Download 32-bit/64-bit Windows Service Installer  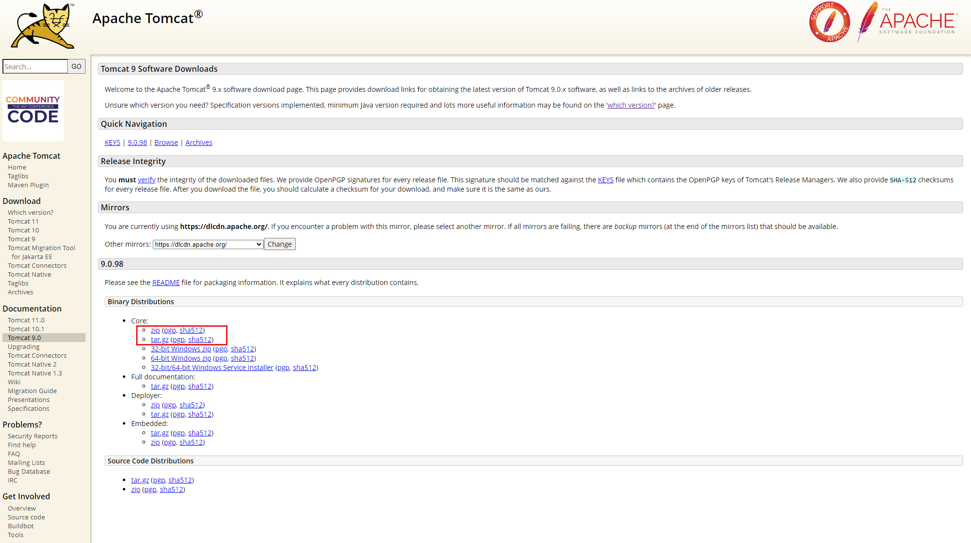(212, 368)
